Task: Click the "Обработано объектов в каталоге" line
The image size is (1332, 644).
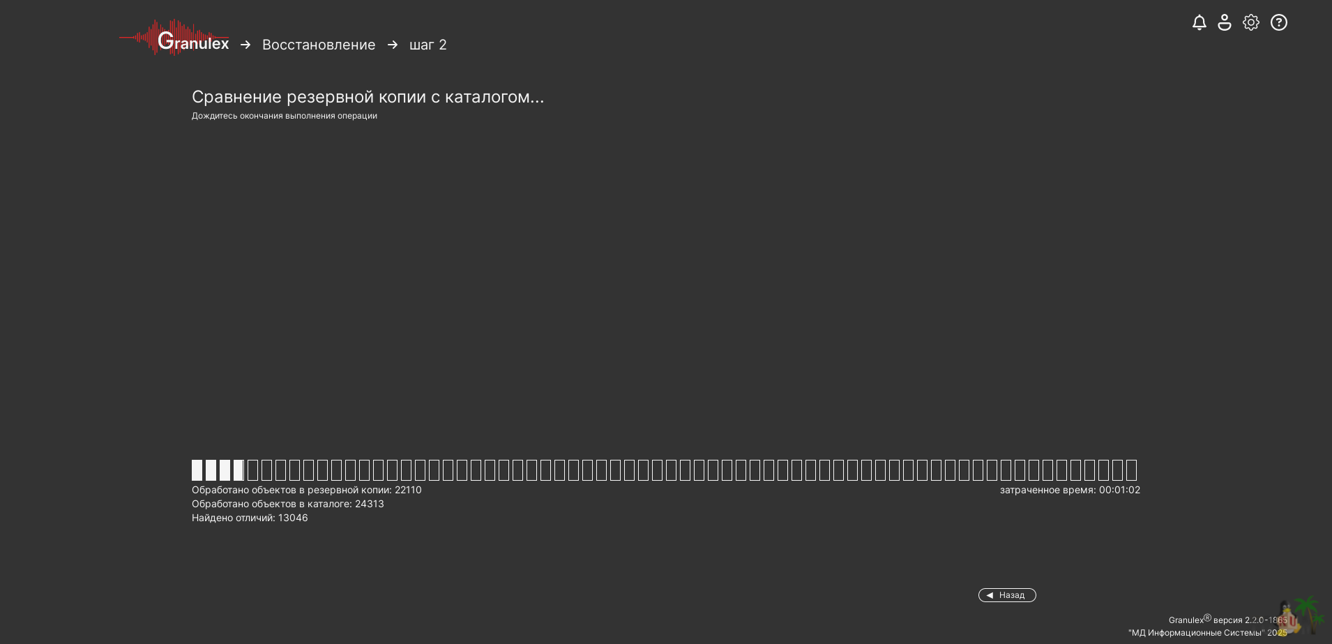Action: click(287, 504)
